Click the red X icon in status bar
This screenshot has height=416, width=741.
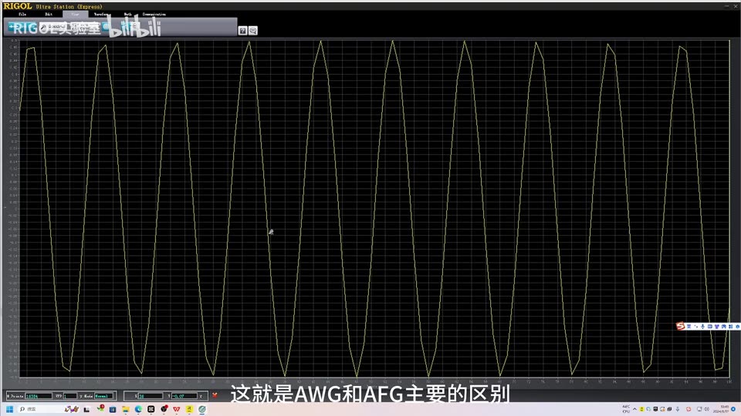(215, 395)
